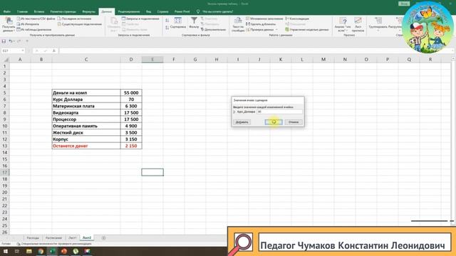Image resolution: width=456 pixels, height=256 pixels.
Task: Open the Insert function (fx) dialog
Action: (54, 50)
